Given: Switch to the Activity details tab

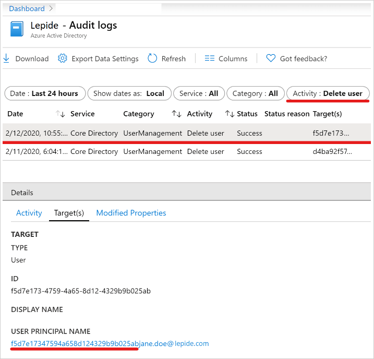Looking at the screenshot, I should (x=29, y=213).
